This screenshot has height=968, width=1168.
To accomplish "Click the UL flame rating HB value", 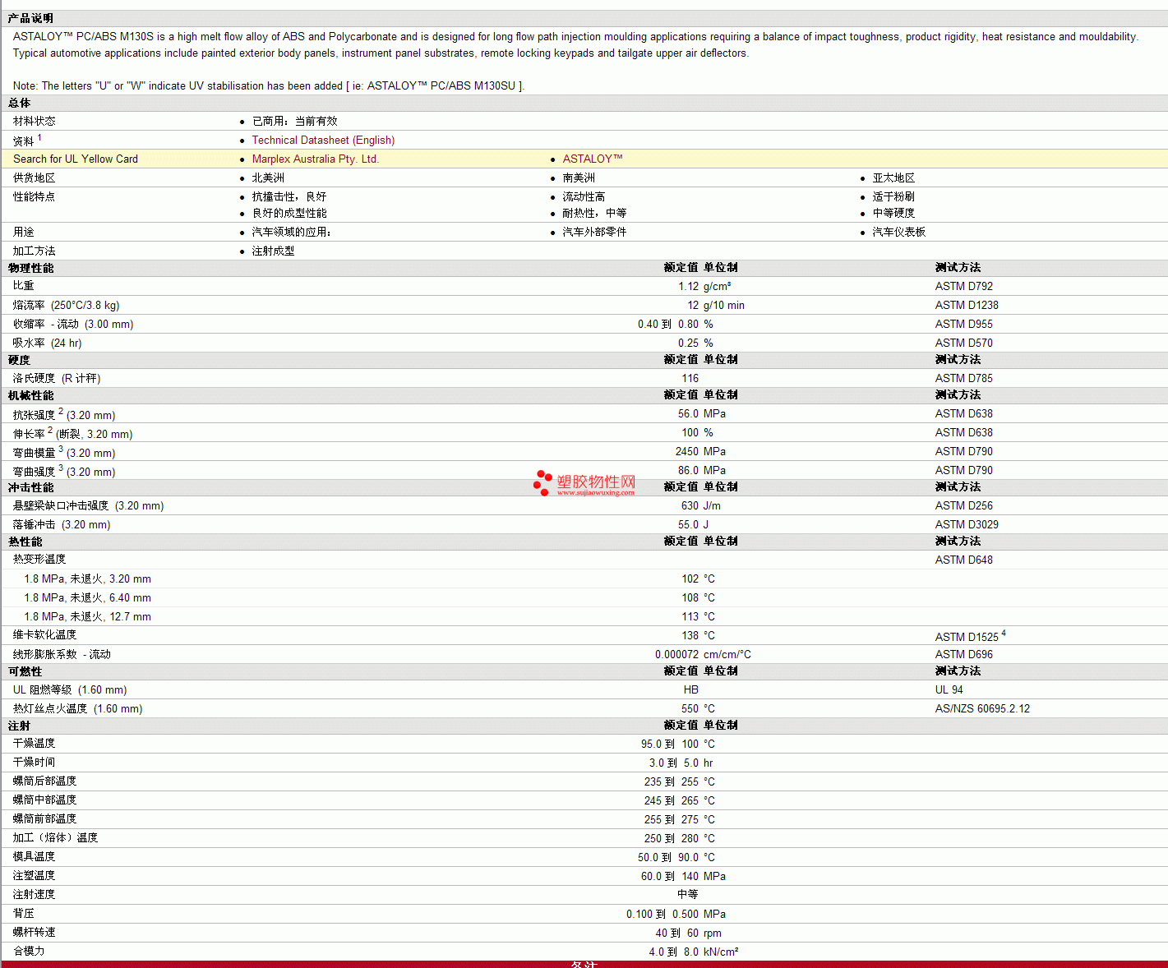I will point(691,690).
